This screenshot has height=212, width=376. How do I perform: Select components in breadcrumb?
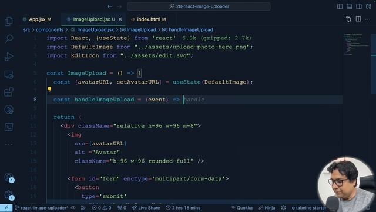pos(49,30)
